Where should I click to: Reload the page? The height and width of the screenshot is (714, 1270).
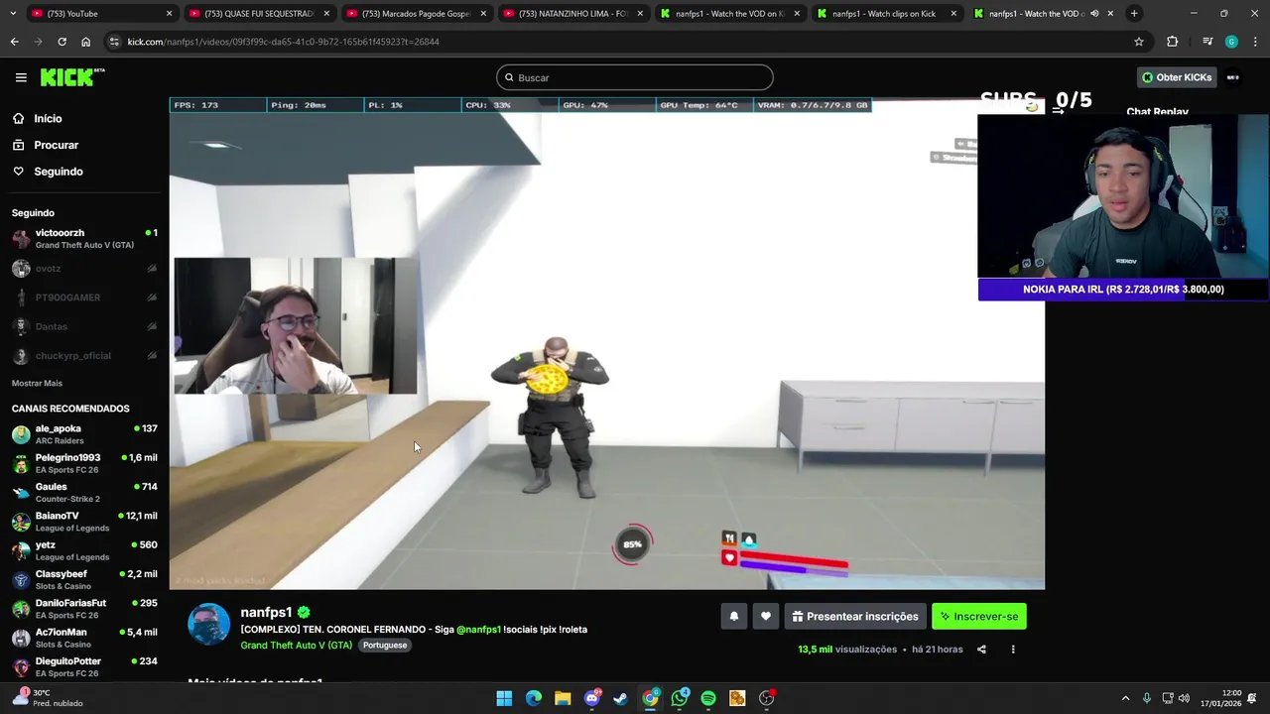tap(62, 42)
